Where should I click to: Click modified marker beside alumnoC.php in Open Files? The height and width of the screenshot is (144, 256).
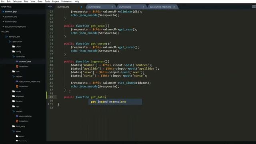tap(3, 12)
